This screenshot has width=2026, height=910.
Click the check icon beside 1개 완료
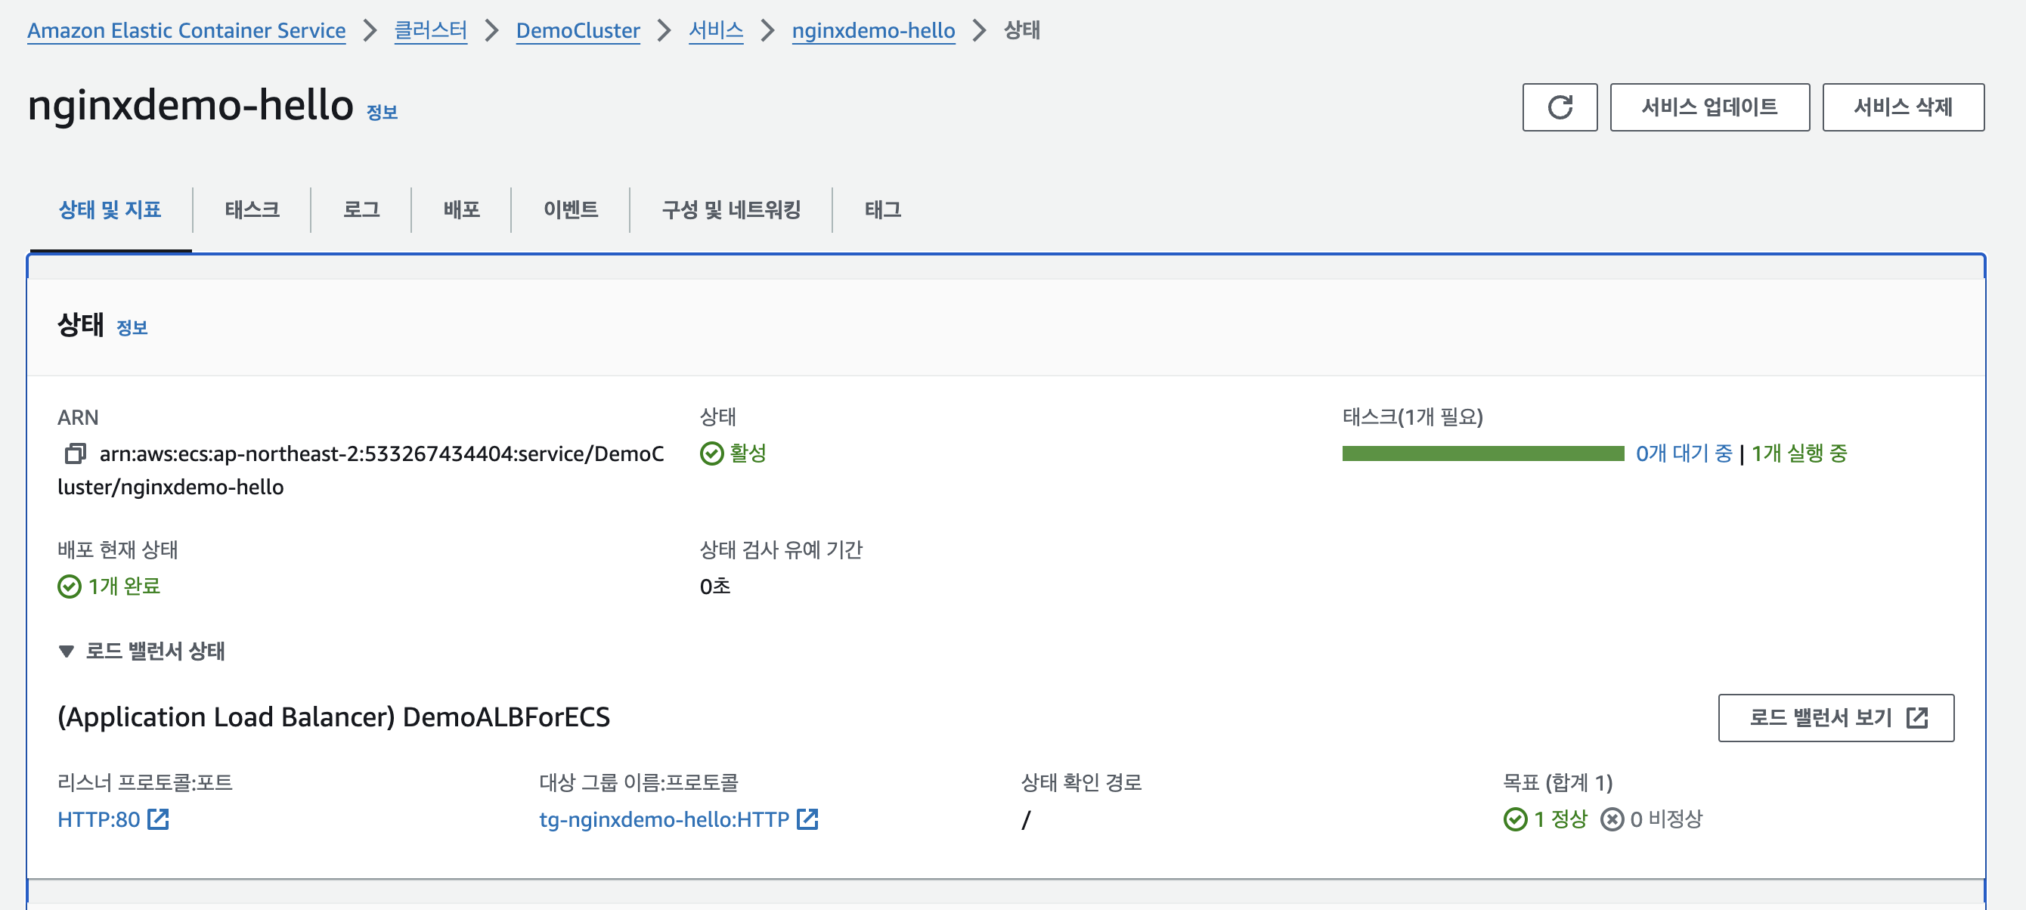click(x=70, y=587)
